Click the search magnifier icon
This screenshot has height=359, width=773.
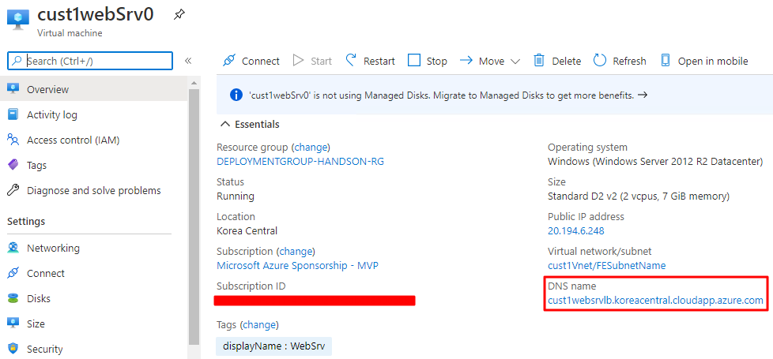pyautogui.click(x=17, y=61)
